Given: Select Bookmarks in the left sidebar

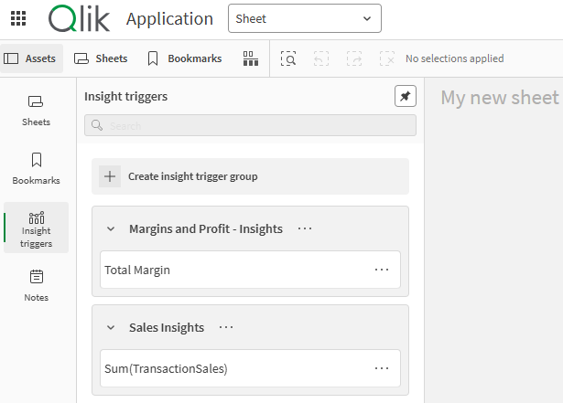Looking at the screenshot, I should (x=36, y=168).
